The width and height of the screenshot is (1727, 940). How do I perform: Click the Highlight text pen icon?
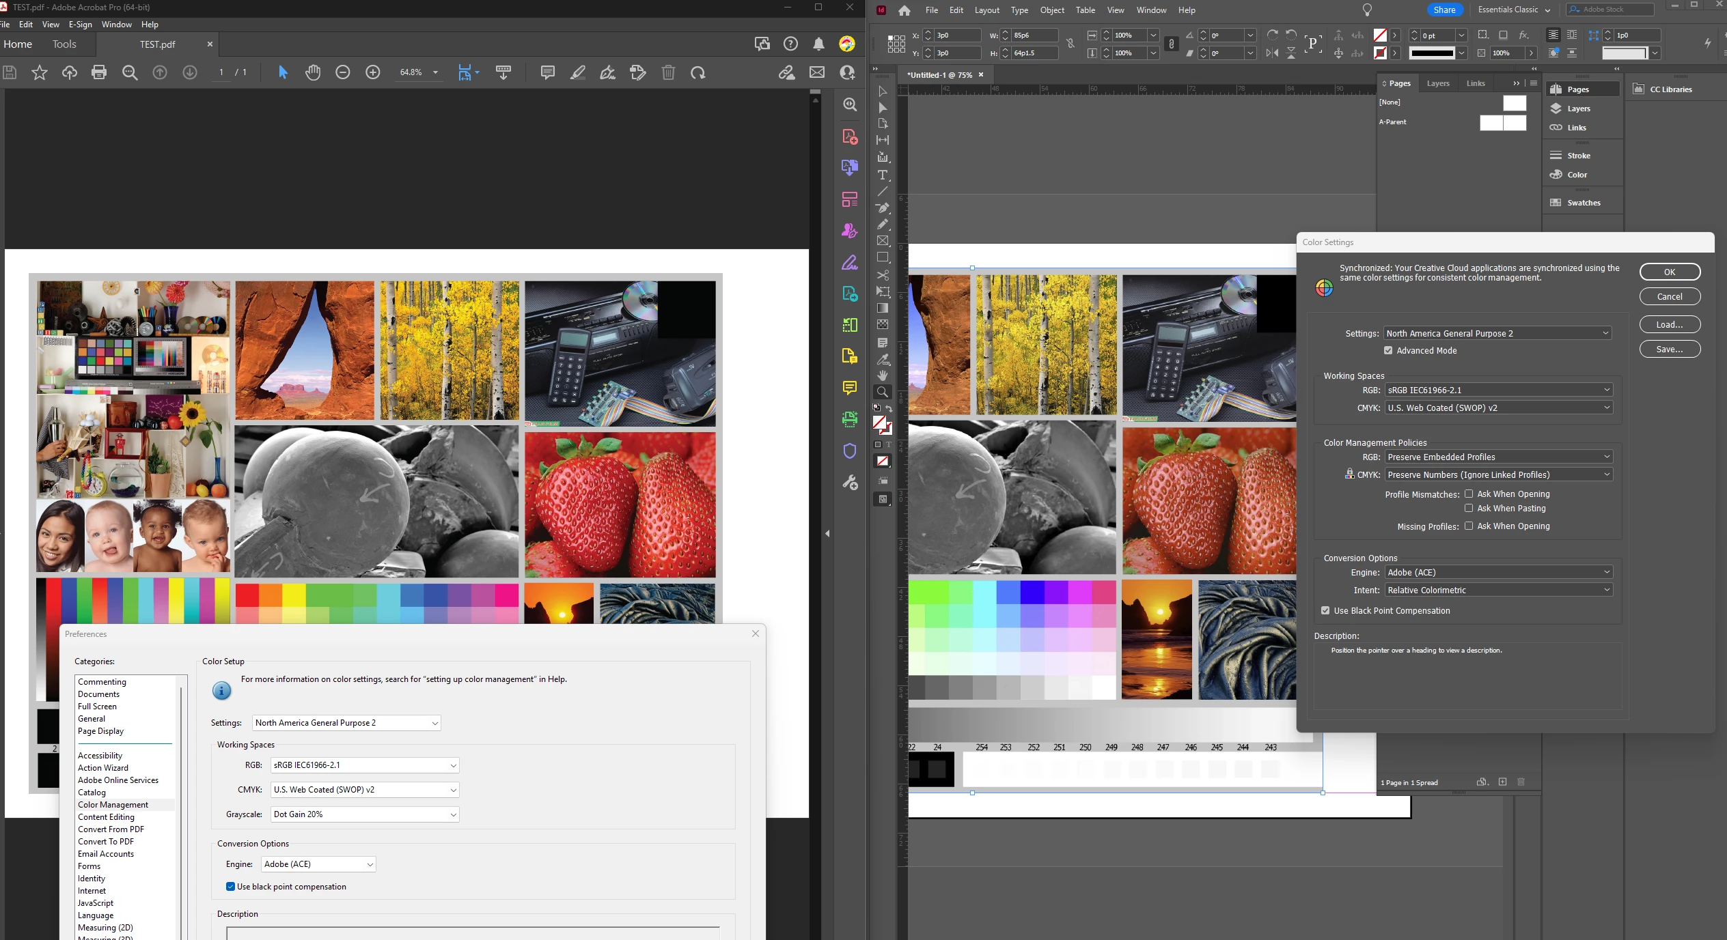(x=578, y=72)
